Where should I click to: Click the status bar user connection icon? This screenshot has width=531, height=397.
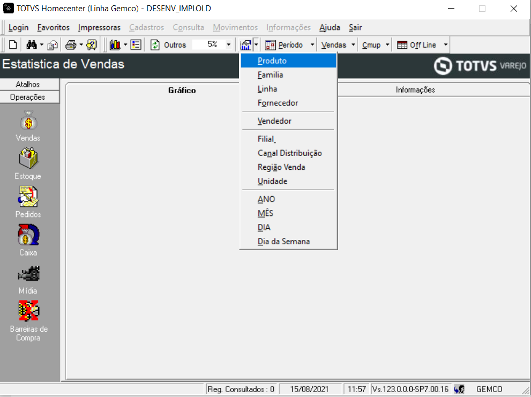click(459, 389)
